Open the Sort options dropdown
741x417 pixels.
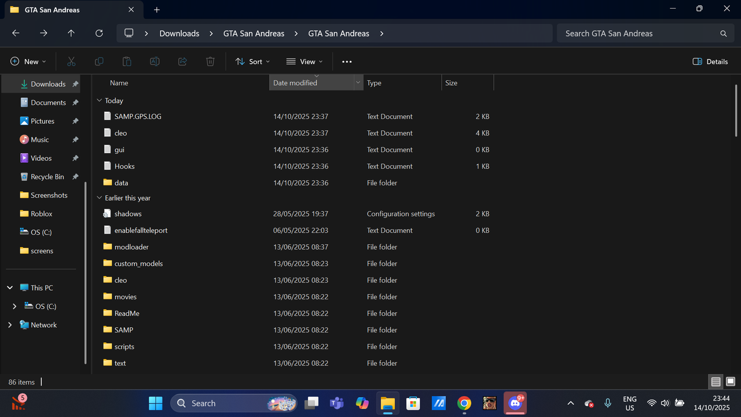point(253,61)
